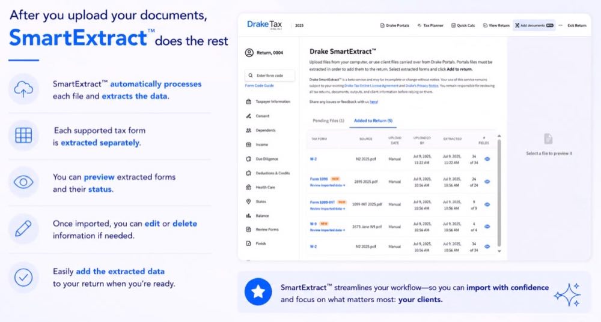
Task: Open the W-2 form extracted at 11:22 AM
Action: click(x=314, y=159)
